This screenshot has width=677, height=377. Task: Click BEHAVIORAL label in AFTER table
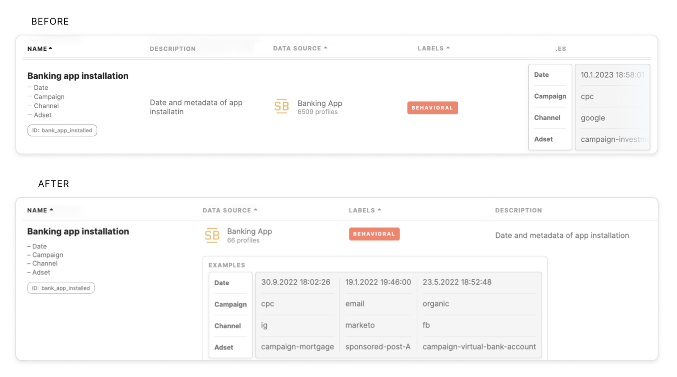[374, 234]
